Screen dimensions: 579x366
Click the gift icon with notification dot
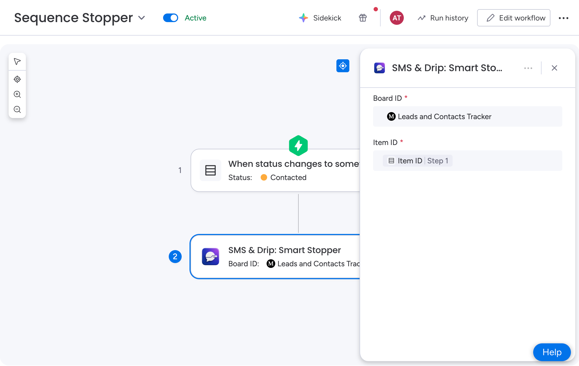(x=362, y=18)
